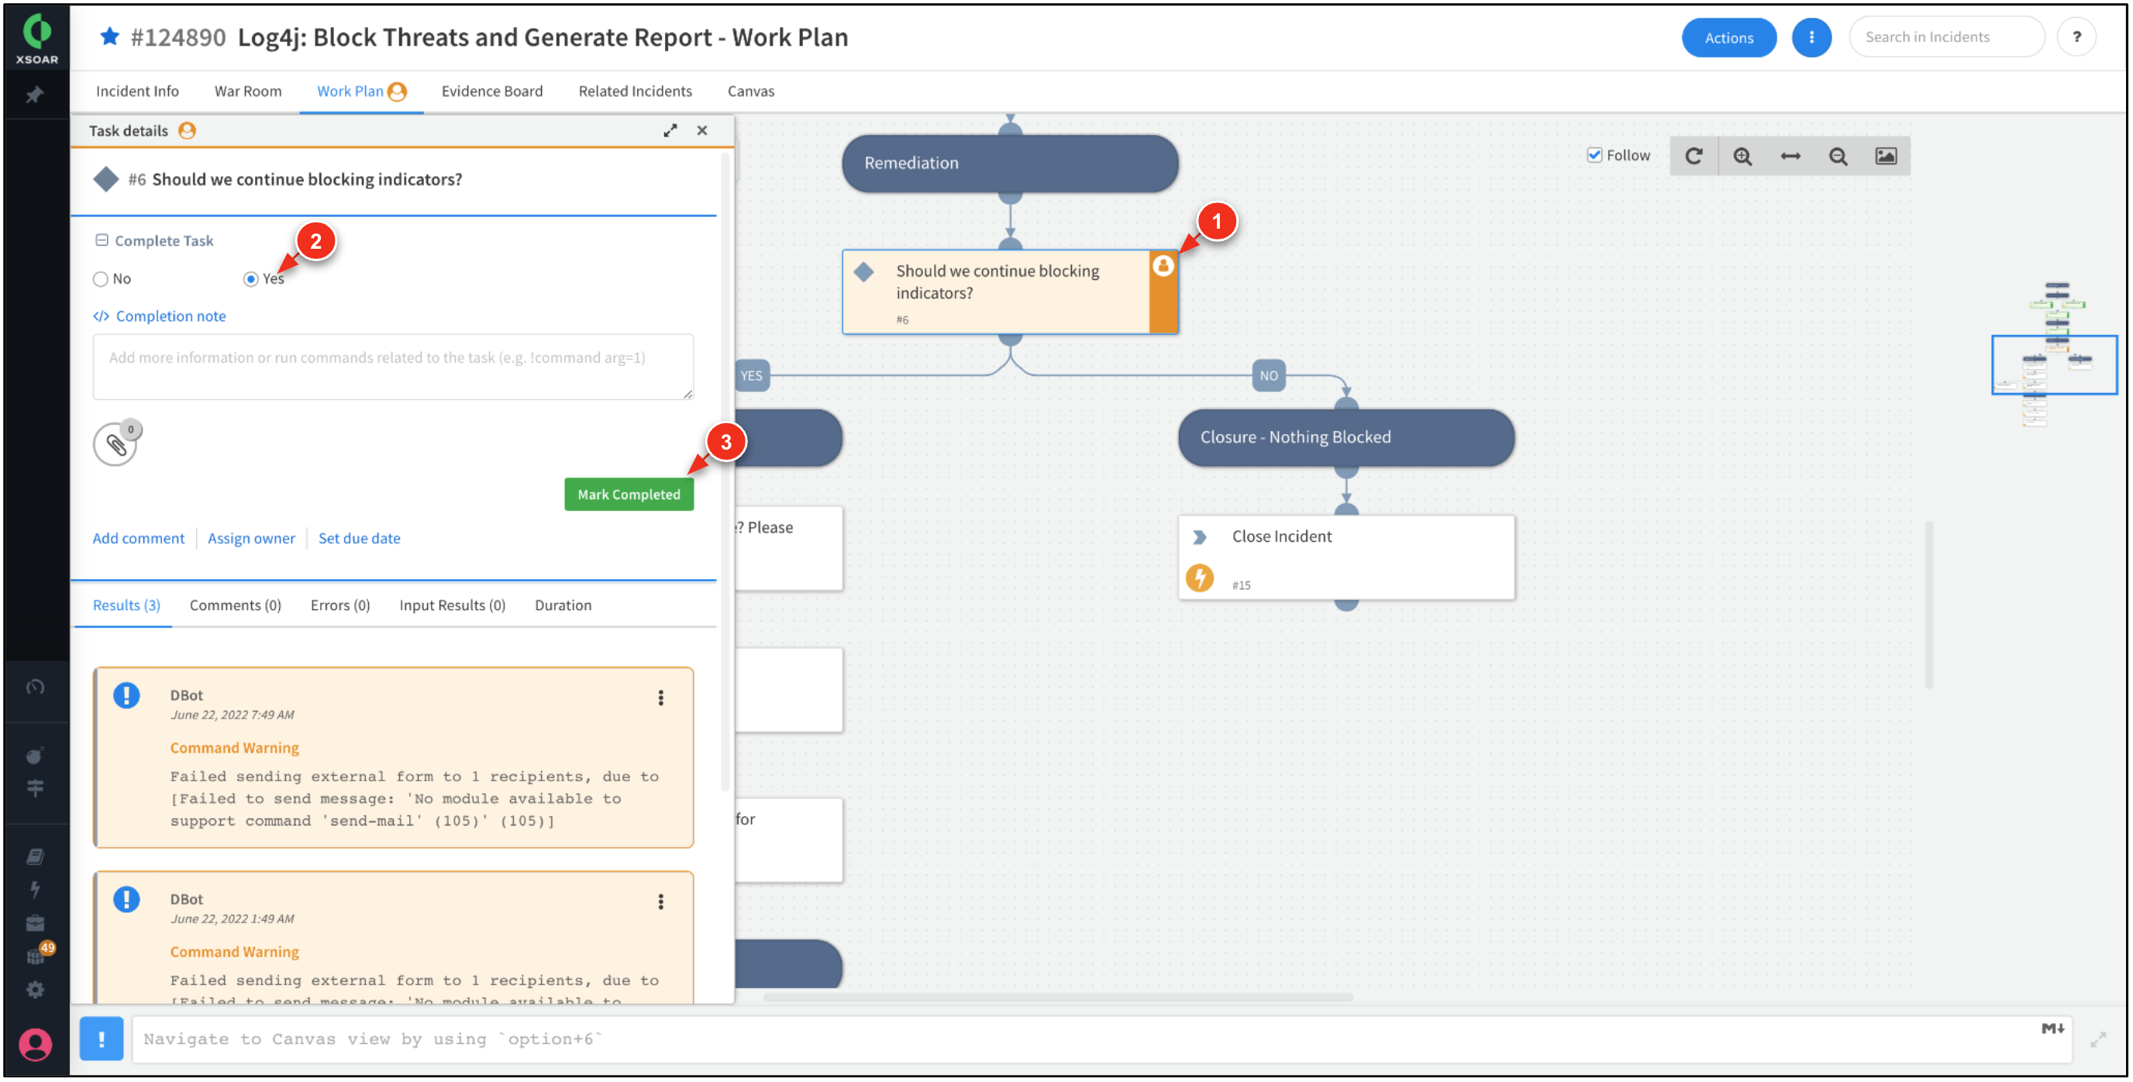Zoom in on the work plan
Image resolution: width=2133 pixels, height=1082 pixels.
(1742, 157)
